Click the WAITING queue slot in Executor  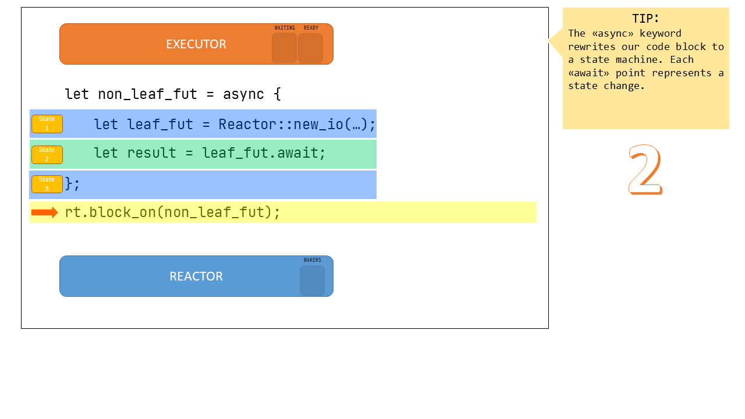tap(284, 48)
